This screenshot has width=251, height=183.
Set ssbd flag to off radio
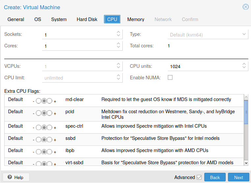(x=38, y=140)
